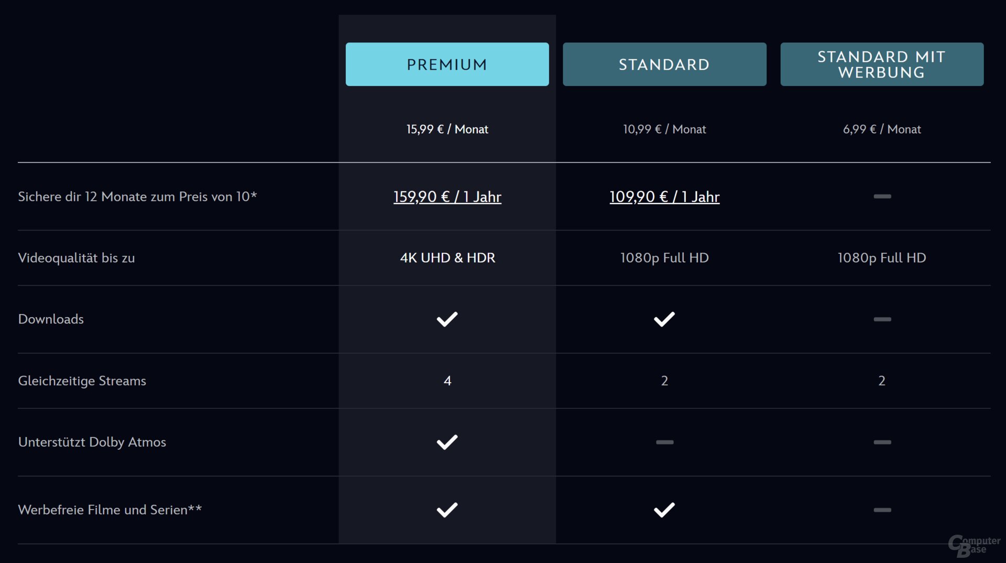Image resolution: width=1006 pixels, height=563 pixels.
Task: Click the Downloads dash for Standard mit Werbung
Action: point(882,319)
